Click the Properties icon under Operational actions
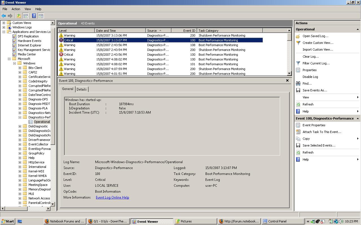This screenshot has width=361, height=225. 298,70
